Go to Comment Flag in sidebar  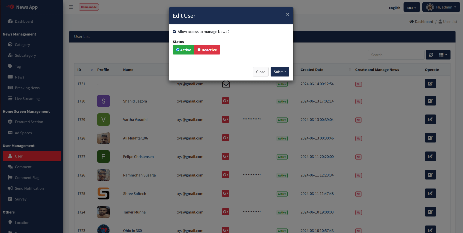tap(27, 178)
